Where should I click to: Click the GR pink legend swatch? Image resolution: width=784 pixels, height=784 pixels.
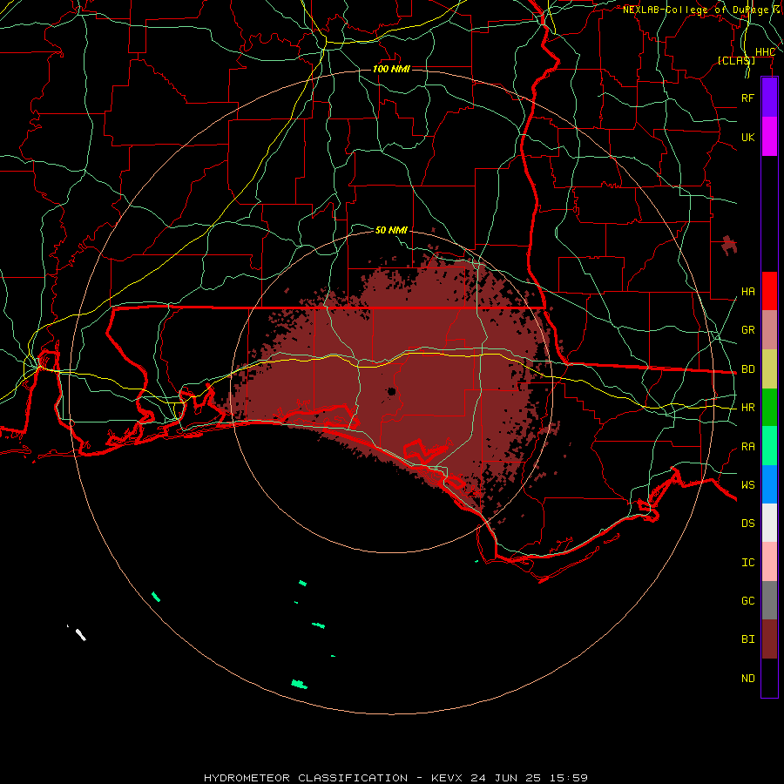click(769, 329)
